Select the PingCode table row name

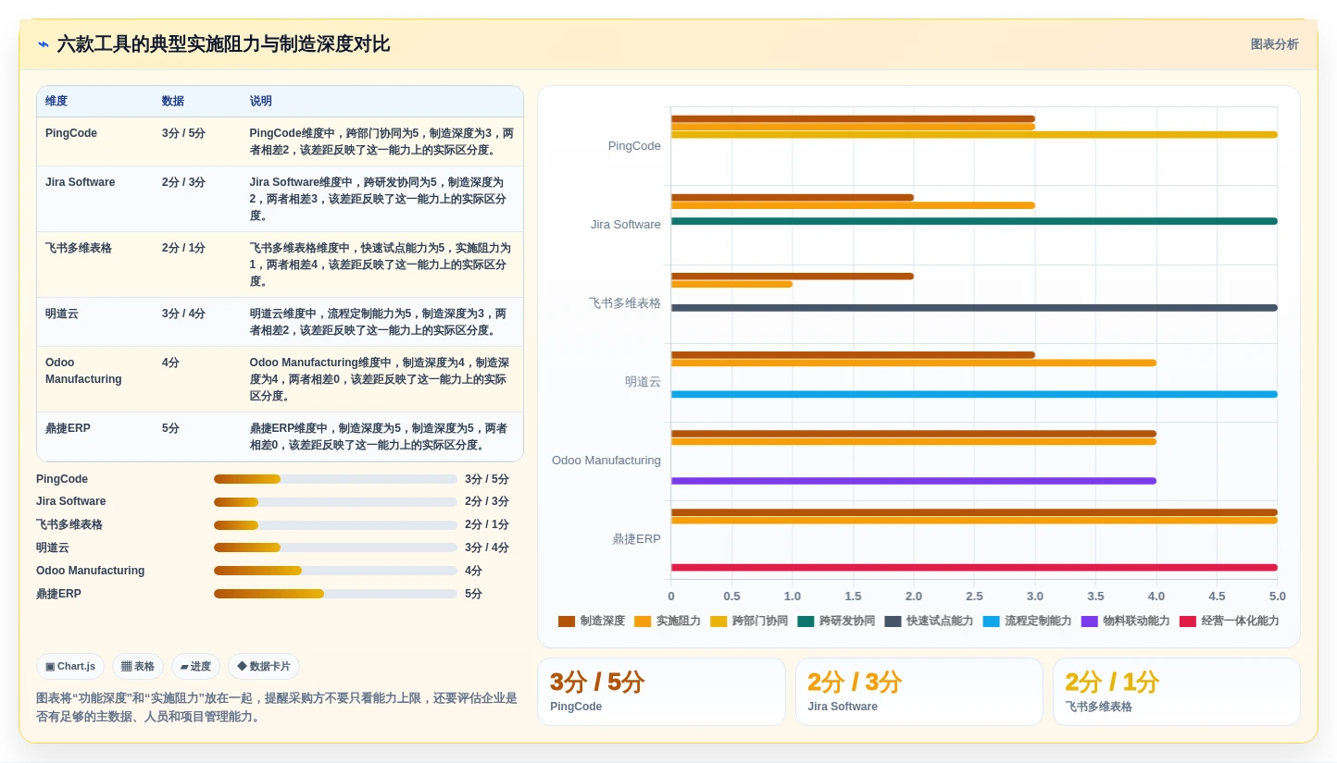click(x=71, y=133)
